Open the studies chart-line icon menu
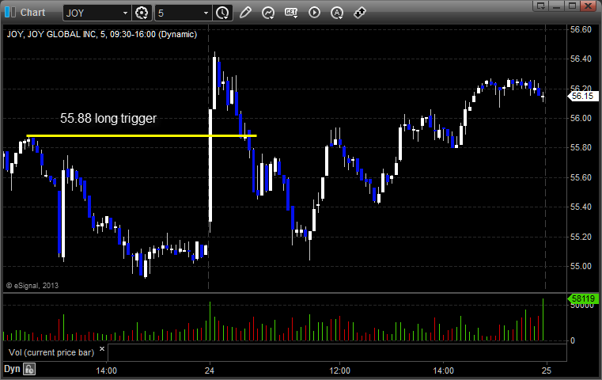This screenshot has height=380, width=602. click(x=268, y=13)
